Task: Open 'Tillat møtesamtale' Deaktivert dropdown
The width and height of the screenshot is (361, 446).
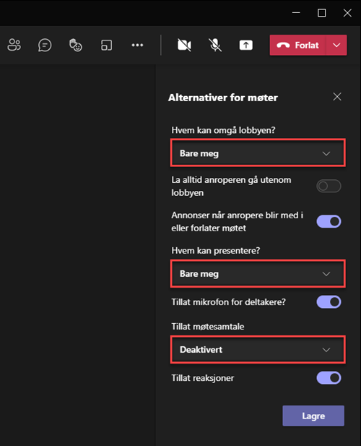Action: (x=258, y=349)
